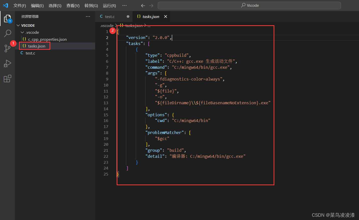This screenshot has width=359, height=220.
Task: Click the "args" key on line 8
Action: pos(152,73)
